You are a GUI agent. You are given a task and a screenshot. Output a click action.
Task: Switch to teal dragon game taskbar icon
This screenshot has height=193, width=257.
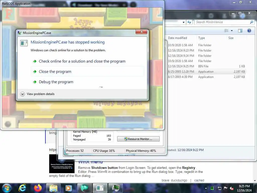pos(84,188)
